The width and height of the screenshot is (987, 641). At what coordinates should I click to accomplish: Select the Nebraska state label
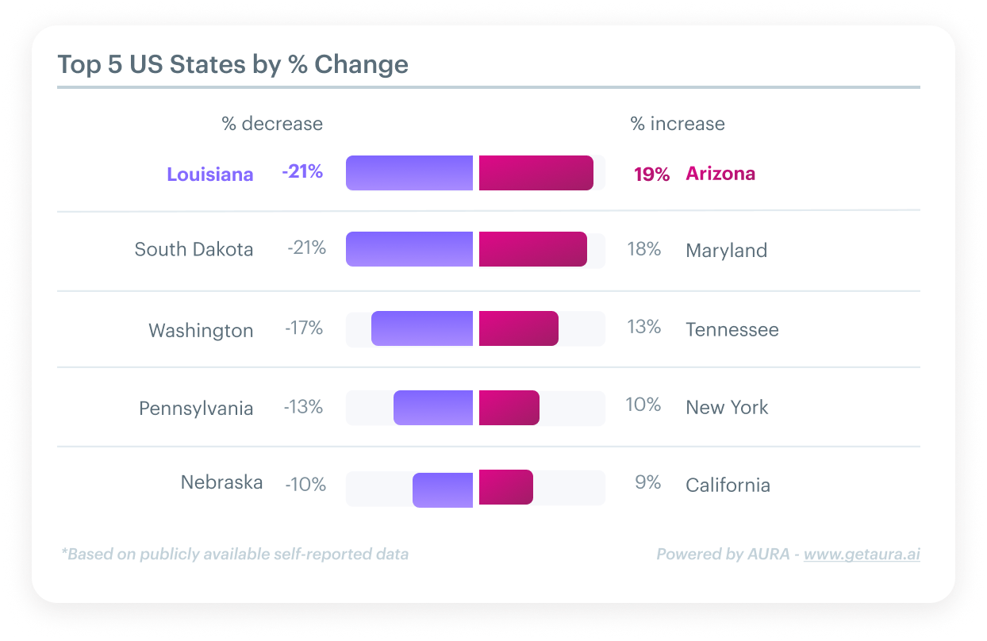[x=221, y=482]
